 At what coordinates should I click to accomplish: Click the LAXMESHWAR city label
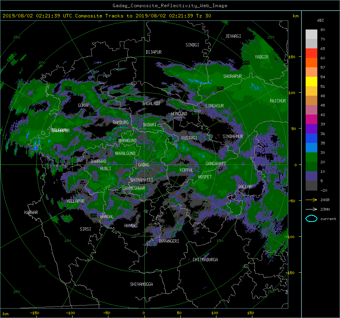pos(134,188)
